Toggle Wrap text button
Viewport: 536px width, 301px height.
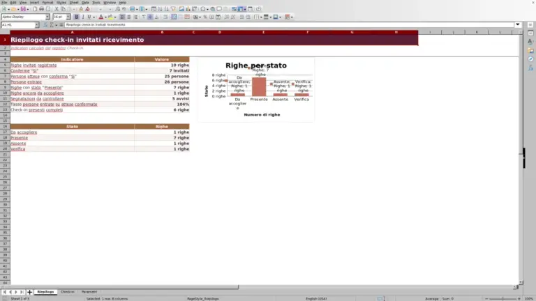point(165,17)
